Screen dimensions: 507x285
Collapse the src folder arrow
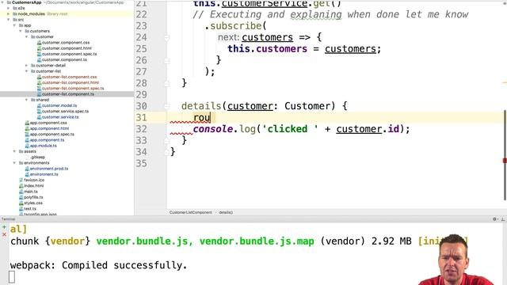(9, 20)
